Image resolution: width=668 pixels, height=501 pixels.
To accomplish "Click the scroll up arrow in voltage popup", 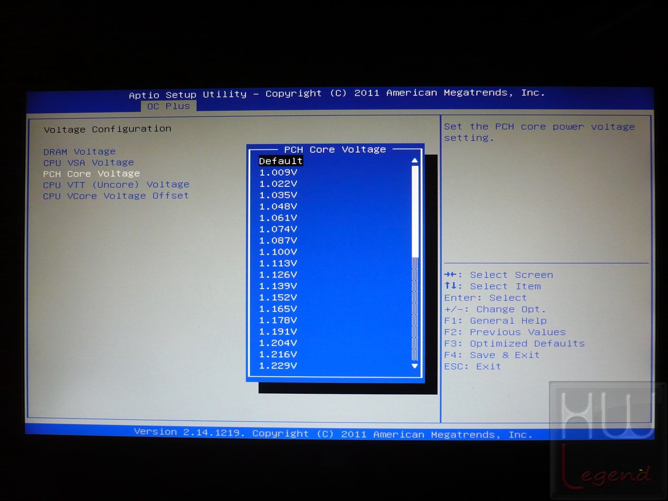I will pyautogui.click(x=415, y=161).
